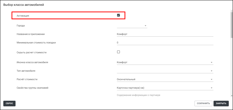
Task: Open the empty Тип автомобиля dropdown
Action: pos(211,71)
